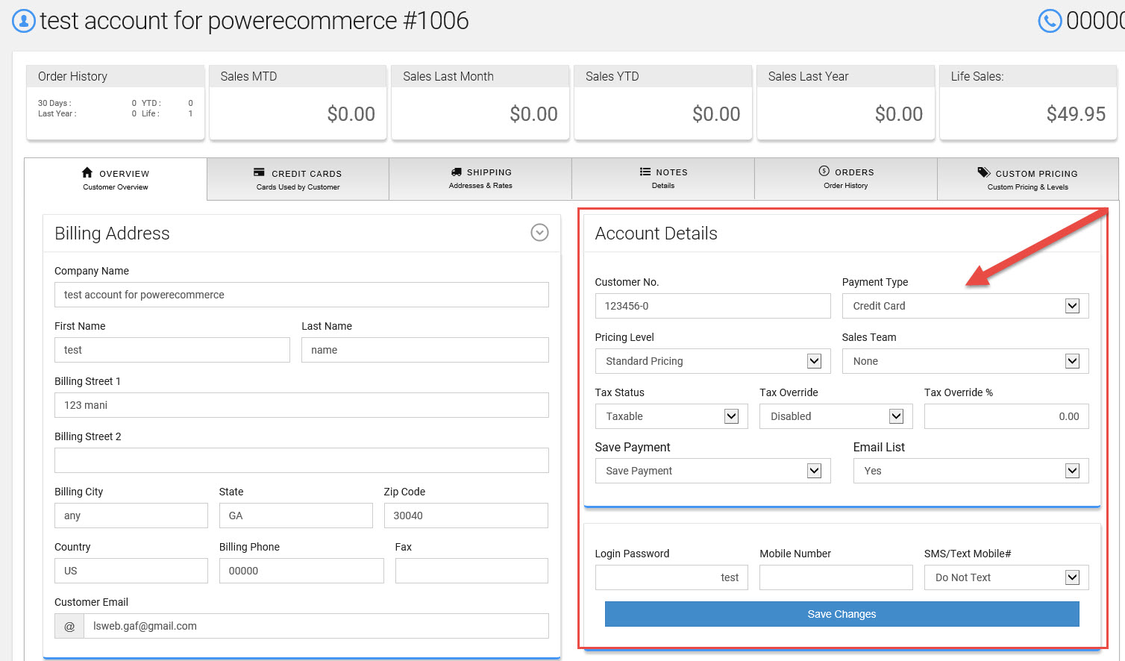The width and height of the screenshot is (1125, 661).
Task: Click the tags icon on Custom Pricing tab
Action: [983, 172]
